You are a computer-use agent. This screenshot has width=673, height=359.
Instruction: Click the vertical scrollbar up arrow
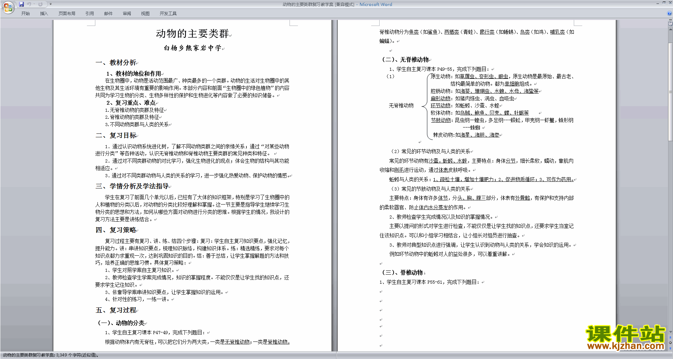click(671, 29)
